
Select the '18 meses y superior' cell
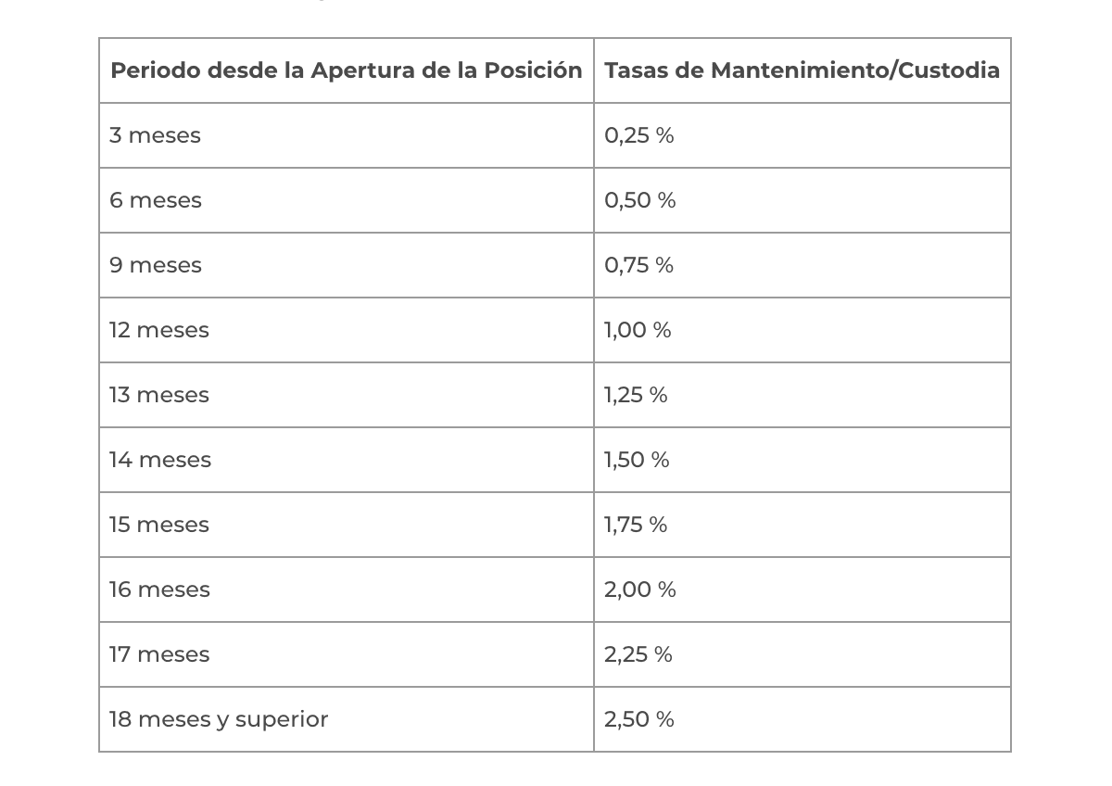click(x=219, y=719)
